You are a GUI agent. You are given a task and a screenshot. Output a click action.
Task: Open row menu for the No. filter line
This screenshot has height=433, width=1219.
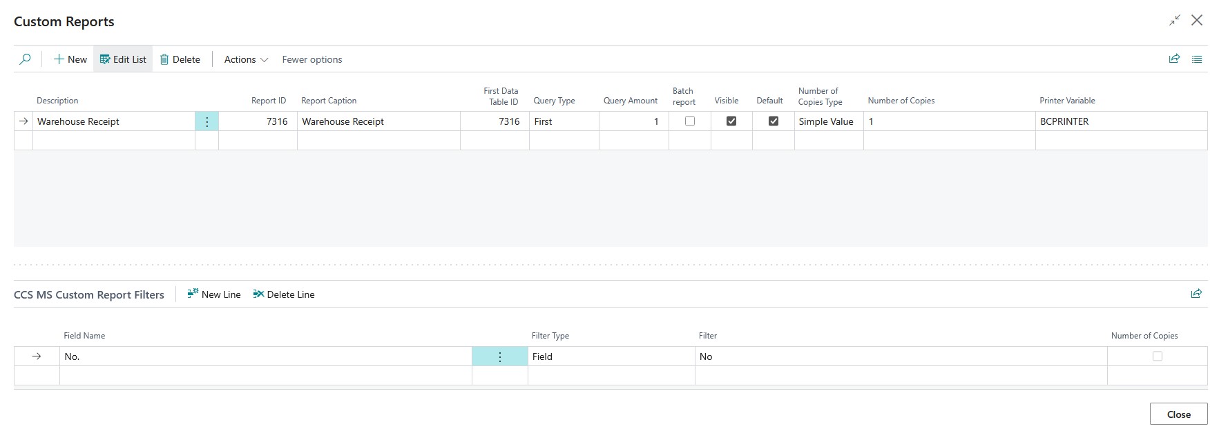tap(499, 356)
